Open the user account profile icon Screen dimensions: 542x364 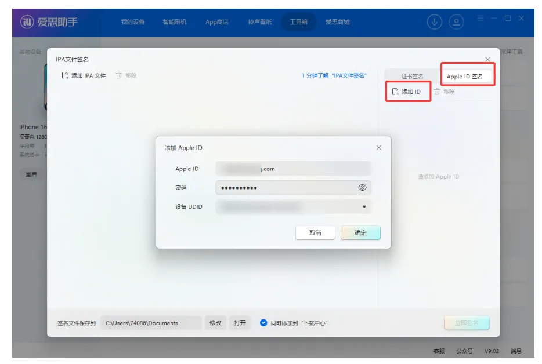pyautogui.click(x=456, y=22)
